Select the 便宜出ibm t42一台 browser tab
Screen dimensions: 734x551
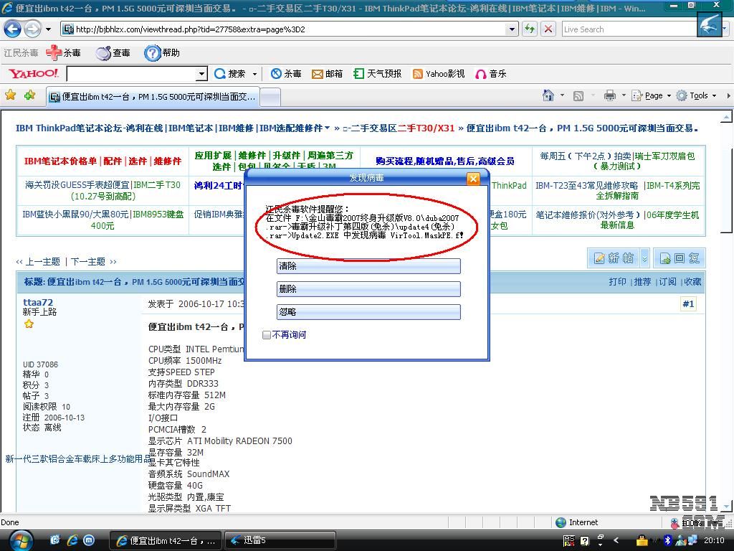click(152, 97)
